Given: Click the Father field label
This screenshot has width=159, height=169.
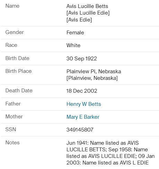Looking at the screenshot, I should click(x=13, y=104).
